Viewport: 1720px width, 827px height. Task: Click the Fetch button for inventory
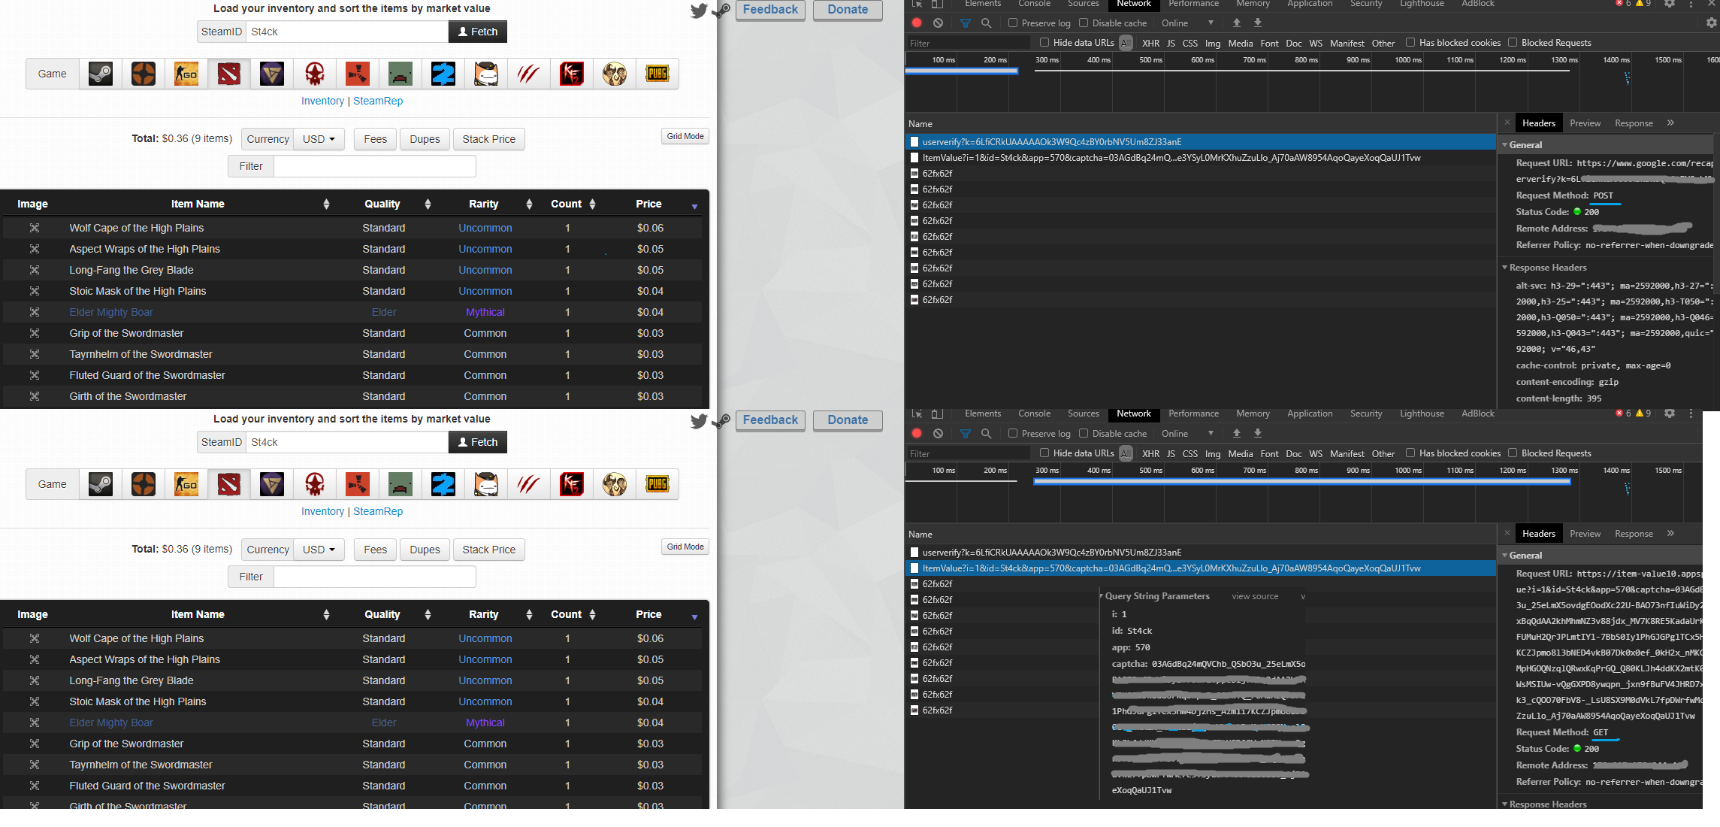click(477, 32)
